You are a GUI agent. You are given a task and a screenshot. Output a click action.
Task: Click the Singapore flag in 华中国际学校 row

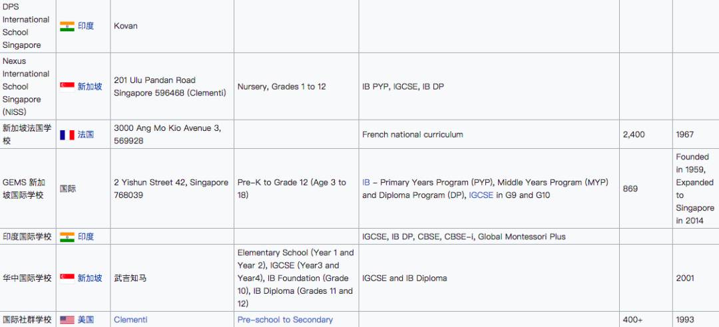click(67, 278)
